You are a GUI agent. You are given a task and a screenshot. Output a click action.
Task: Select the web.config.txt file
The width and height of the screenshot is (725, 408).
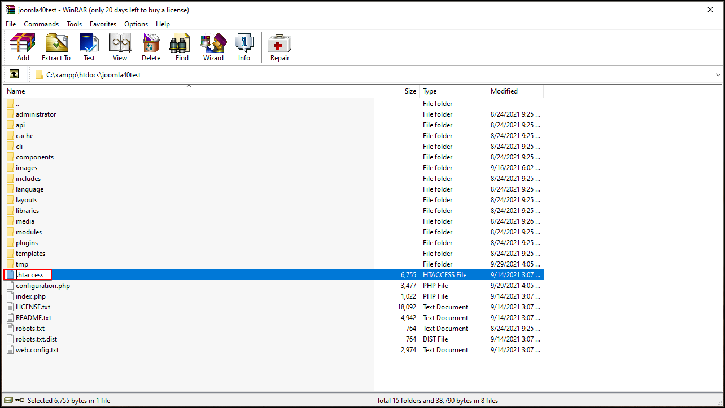coord(37,350)
